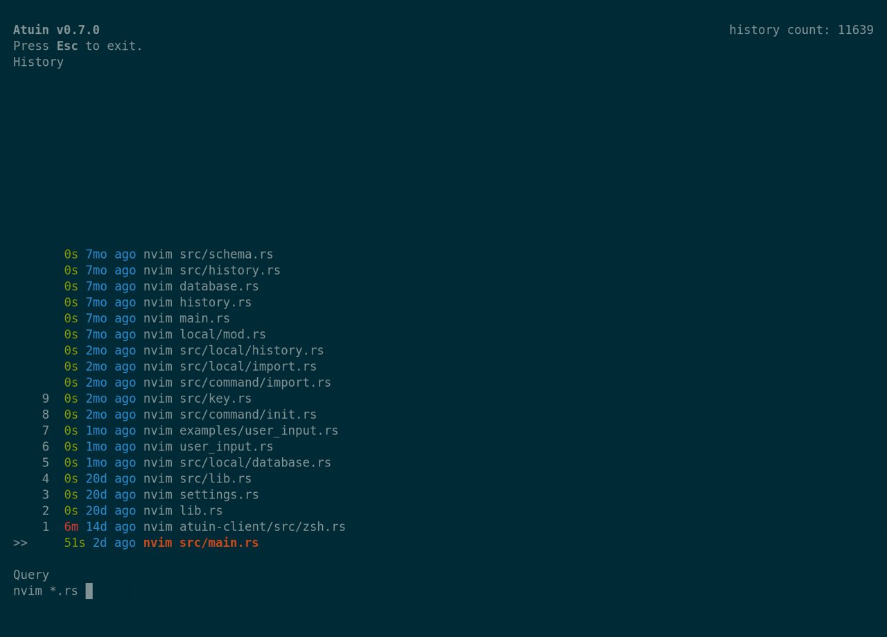Click the Query label
The image size is (887, 637).
[31, 575]
